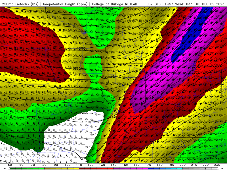Click the 10320 height contour label
Image resolution: width=227 pixels, height=170 pixels.
(75, 69)
